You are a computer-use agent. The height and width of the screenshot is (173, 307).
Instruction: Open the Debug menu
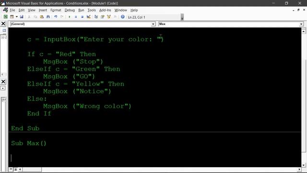tap(70, 10)
